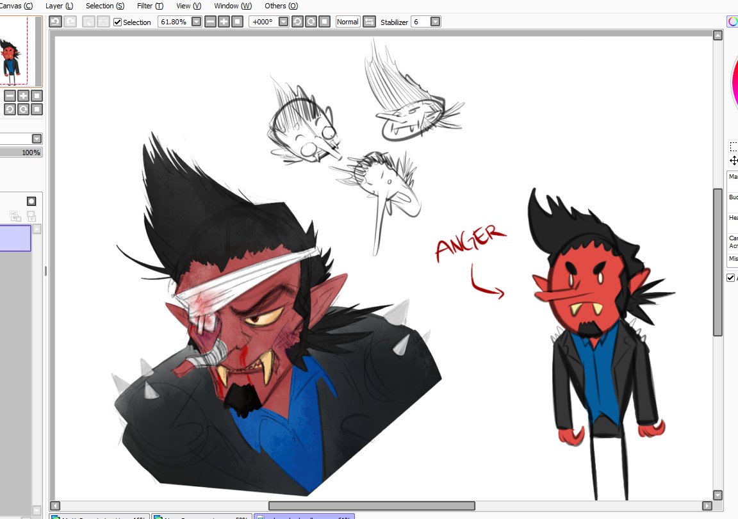Viewport: 738px width, 519px height.
Task: Toggle the Selection checkbox
Action: click(x=118, y=22)
